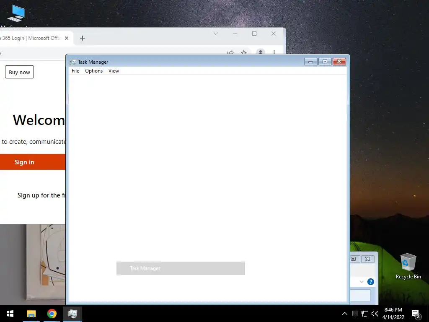Click the blue help icon in background window
429x322 pixels.
point(371,282)
